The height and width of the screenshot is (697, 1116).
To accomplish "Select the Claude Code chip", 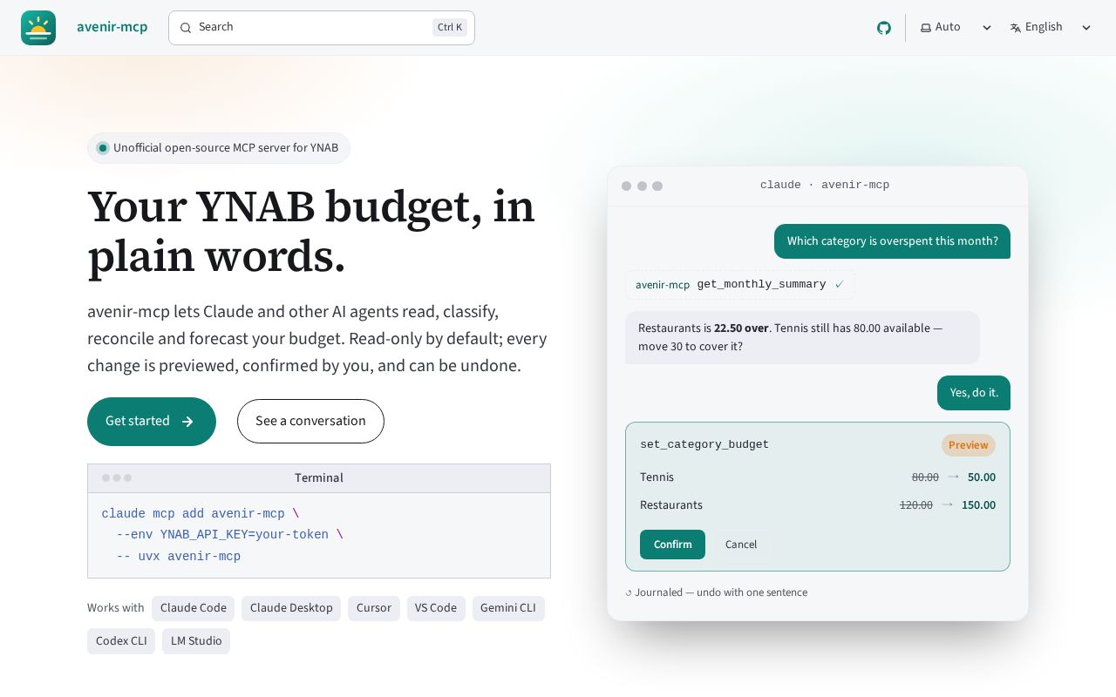I will point(194,608).
